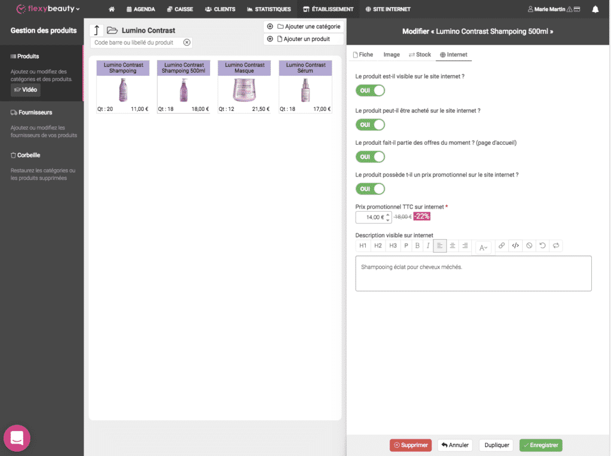Toggle italic in description editor
The height and width of the screenshot is (456, 611).
[428, 246]
